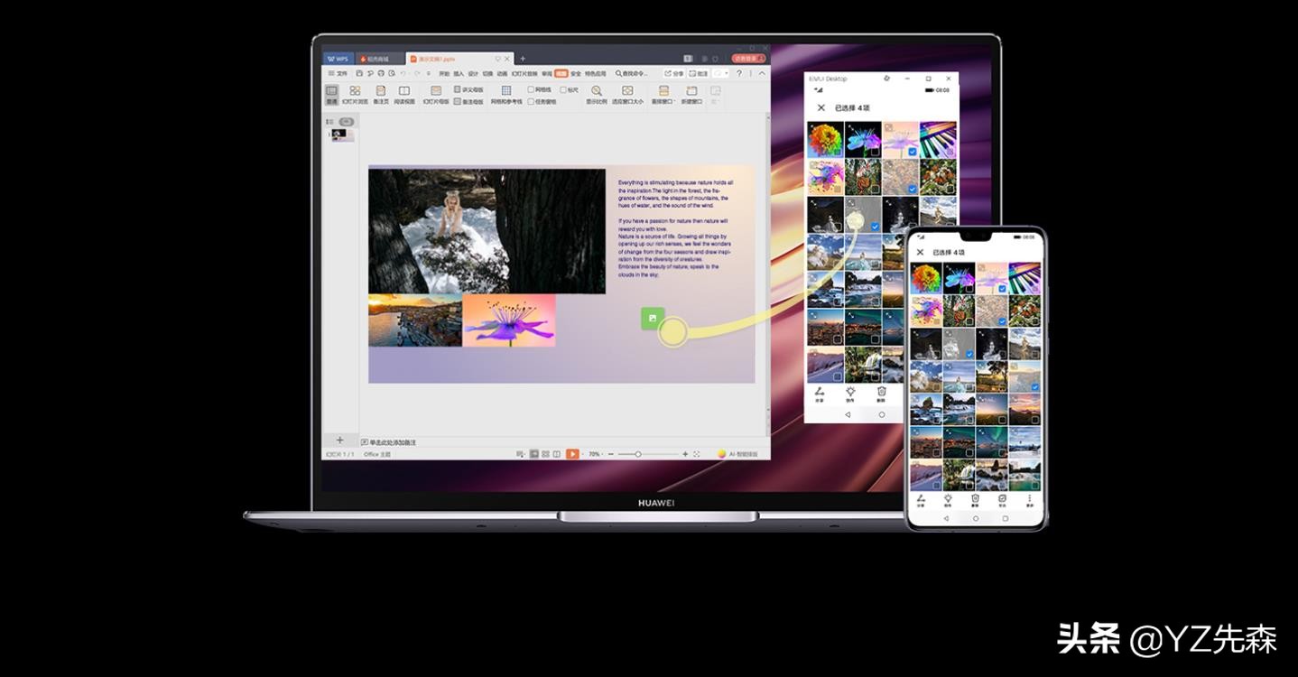Uncheck pink flower photo in EMUI Desktop window
Image resolution: width=1298 pixels, height=677 pixels.
pos(912,152)
